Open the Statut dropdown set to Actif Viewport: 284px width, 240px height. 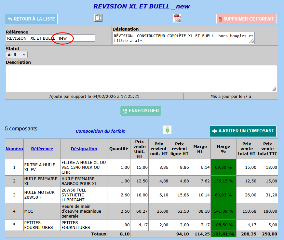[17, 55]
